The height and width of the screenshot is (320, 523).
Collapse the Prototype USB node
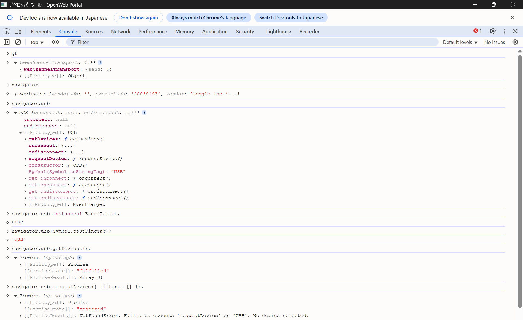click(x=20, y=132)
